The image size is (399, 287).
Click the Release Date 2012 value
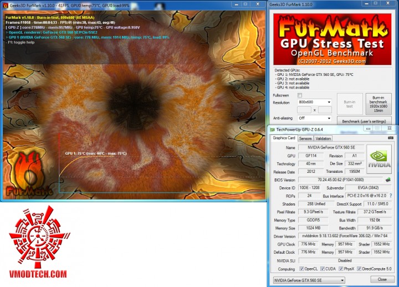tap(311, 172)
